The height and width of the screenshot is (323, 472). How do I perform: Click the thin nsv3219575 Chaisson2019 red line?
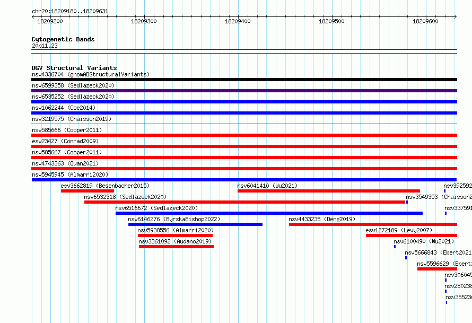point(244,124)
